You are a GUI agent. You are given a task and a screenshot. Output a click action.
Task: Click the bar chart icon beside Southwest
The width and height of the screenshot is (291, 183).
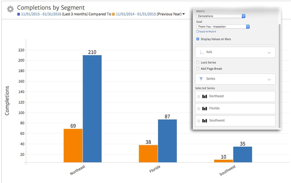204,120
